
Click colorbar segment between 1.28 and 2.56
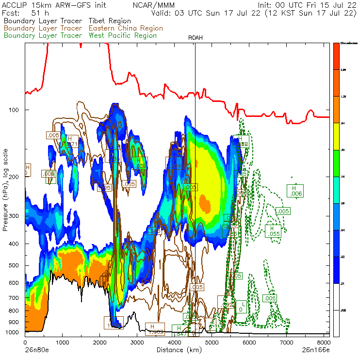point(336,83)
